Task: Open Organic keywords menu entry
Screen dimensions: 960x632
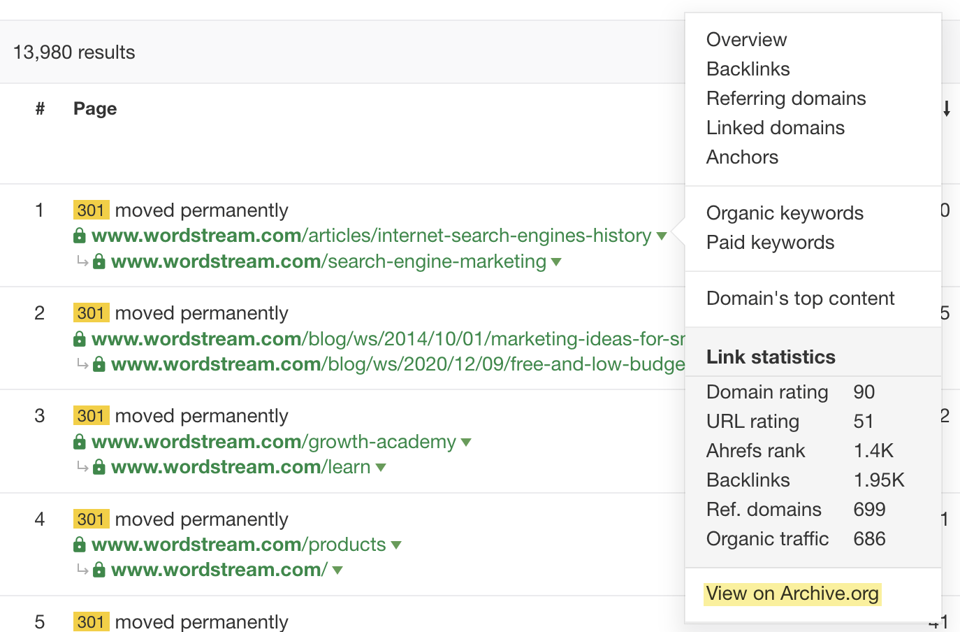Action: (785, 213)
